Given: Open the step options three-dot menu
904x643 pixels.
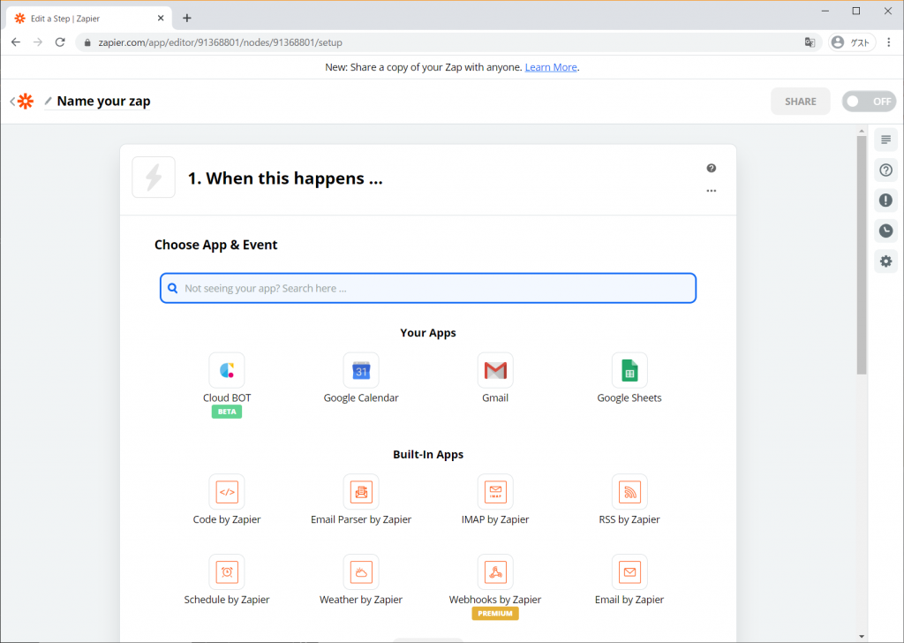Looking at the screenshot, I should 712,190.
